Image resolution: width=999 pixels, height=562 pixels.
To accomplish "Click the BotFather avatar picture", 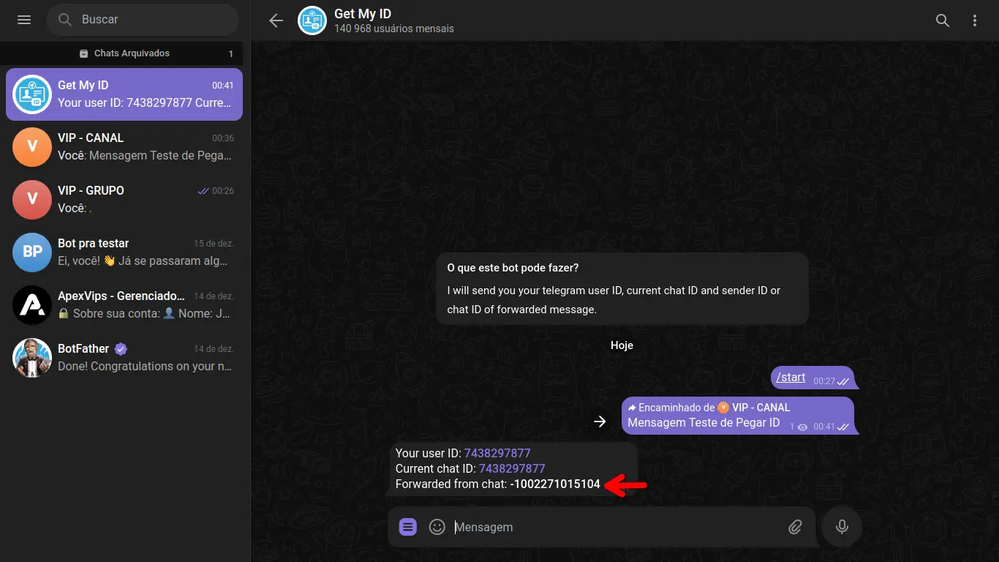I will click(x=32, y=358).
